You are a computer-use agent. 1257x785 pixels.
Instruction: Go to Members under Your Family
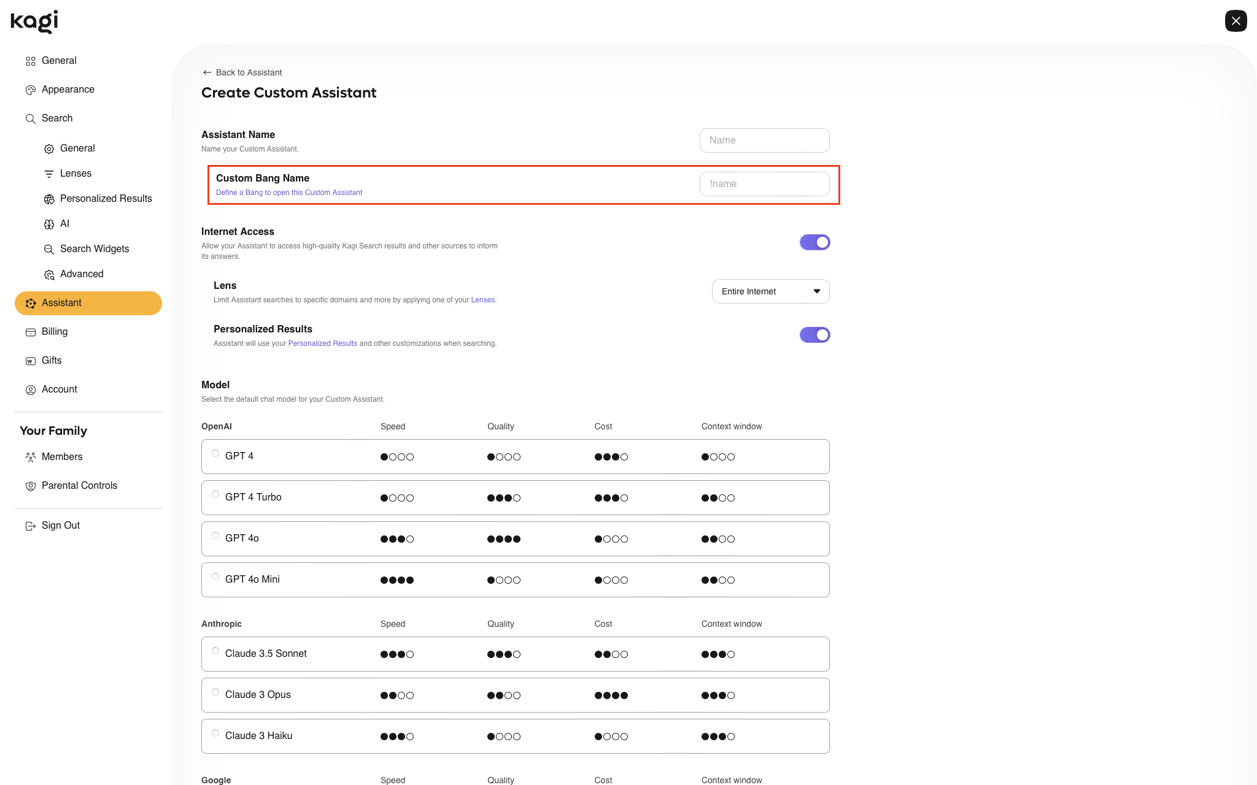(61, 457)
